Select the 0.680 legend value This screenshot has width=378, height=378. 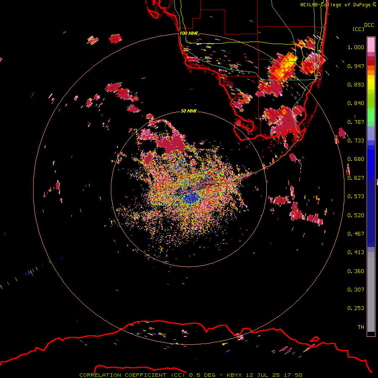[x=356, y=159]
